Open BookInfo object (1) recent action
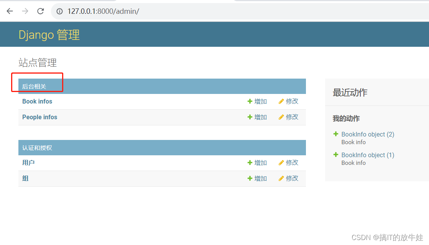 (x=368, y=155)
